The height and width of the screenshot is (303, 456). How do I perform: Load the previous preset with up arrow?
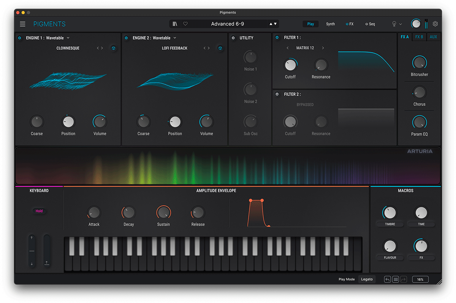(271, 24)
